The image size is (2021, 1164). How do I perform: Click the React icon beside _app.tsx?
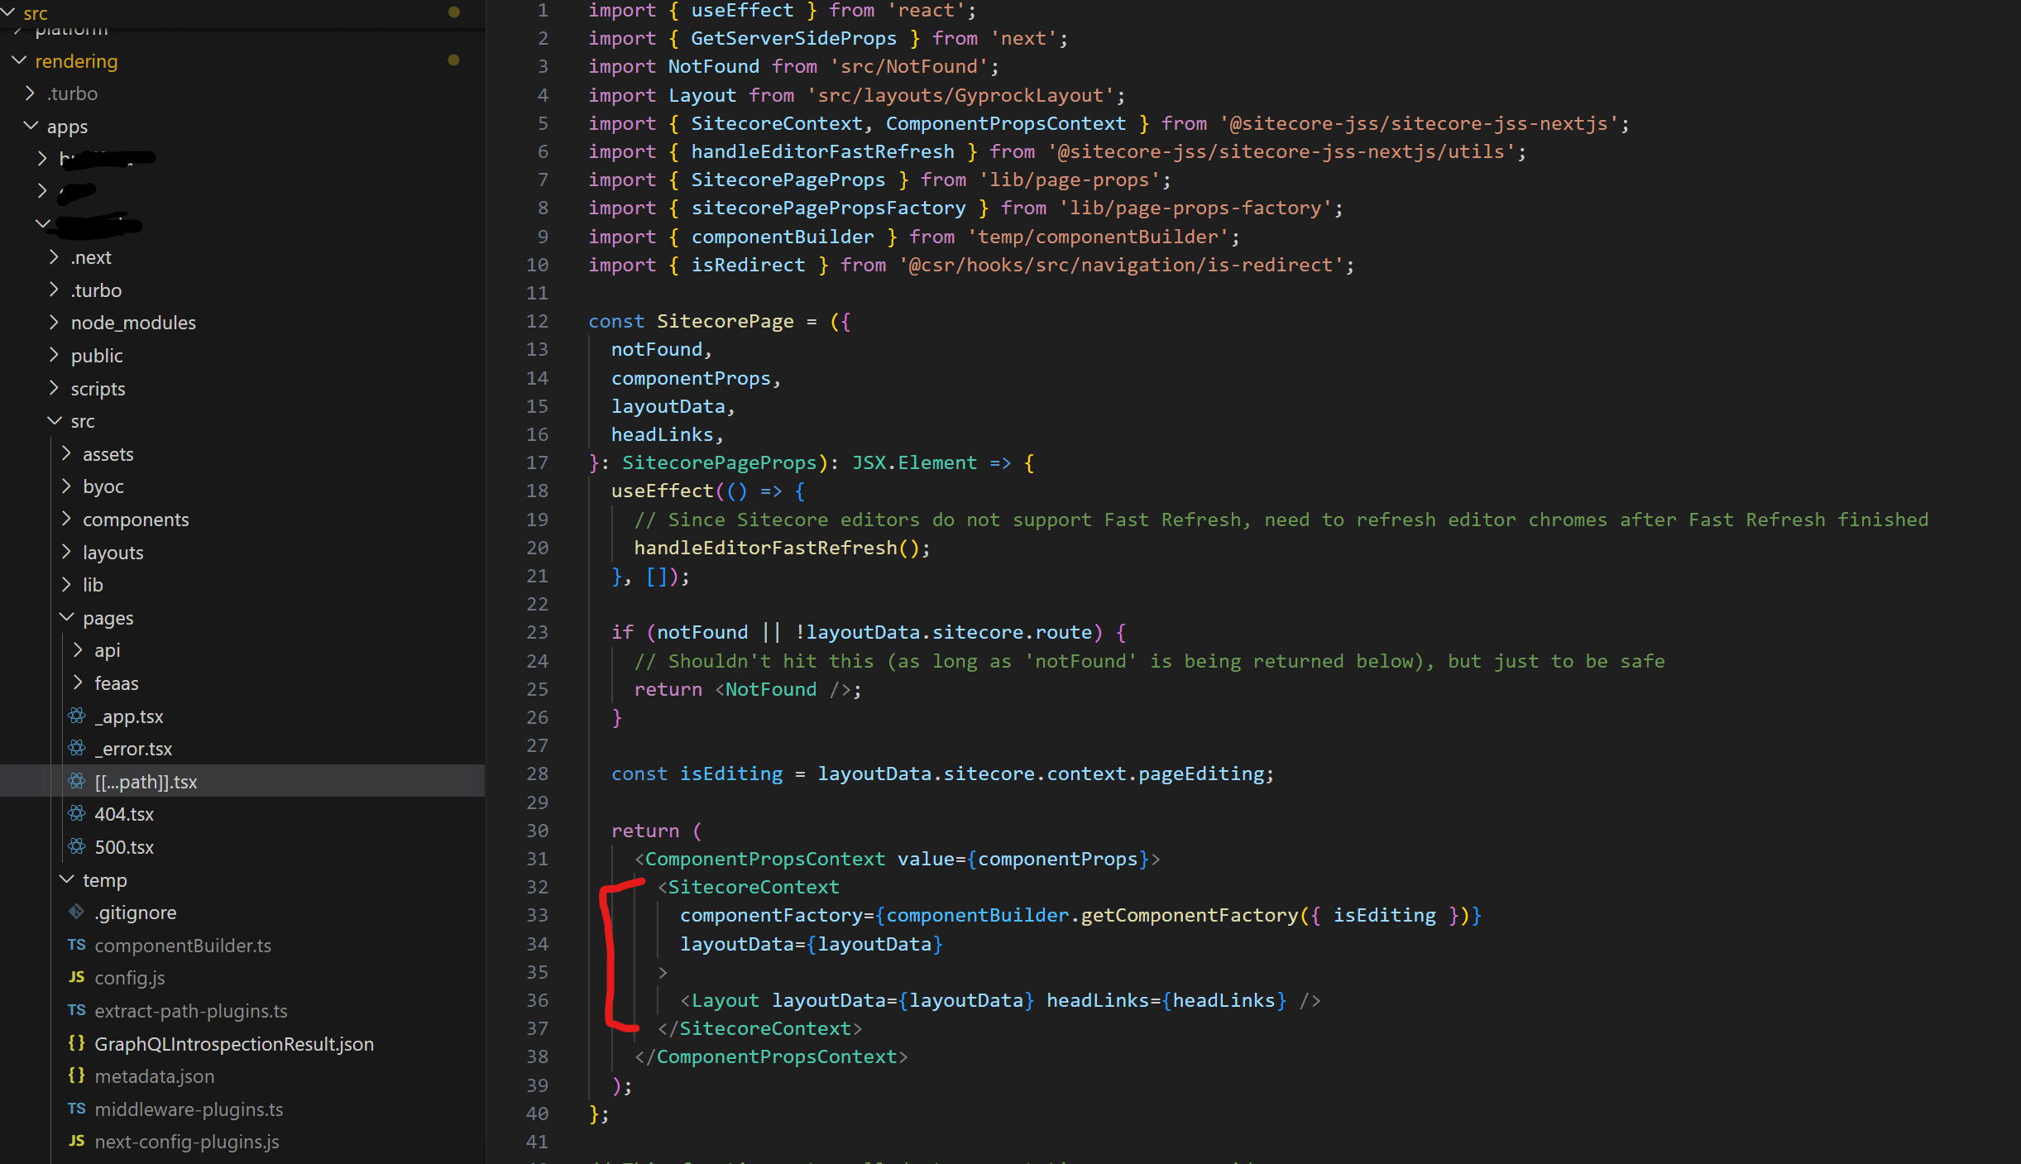pyautogui.click(x=77, y=716)
